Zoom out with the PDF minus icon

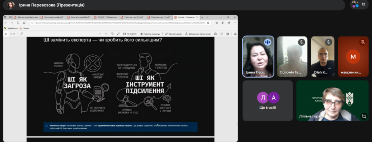pyautogui.click(x=100, y=34)
